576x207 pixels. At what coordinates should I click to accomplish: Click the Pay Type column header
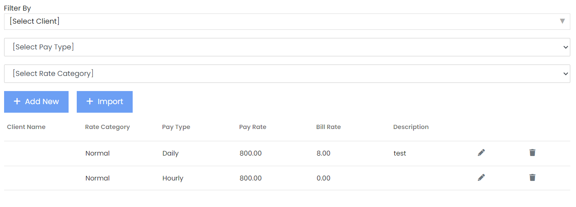pyautogui.click(x=176, y=127)
